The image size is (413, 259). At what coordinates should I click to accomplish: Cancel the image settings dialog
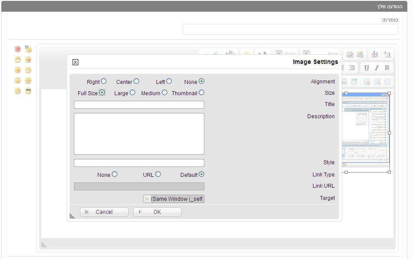[x=104, y=212]
